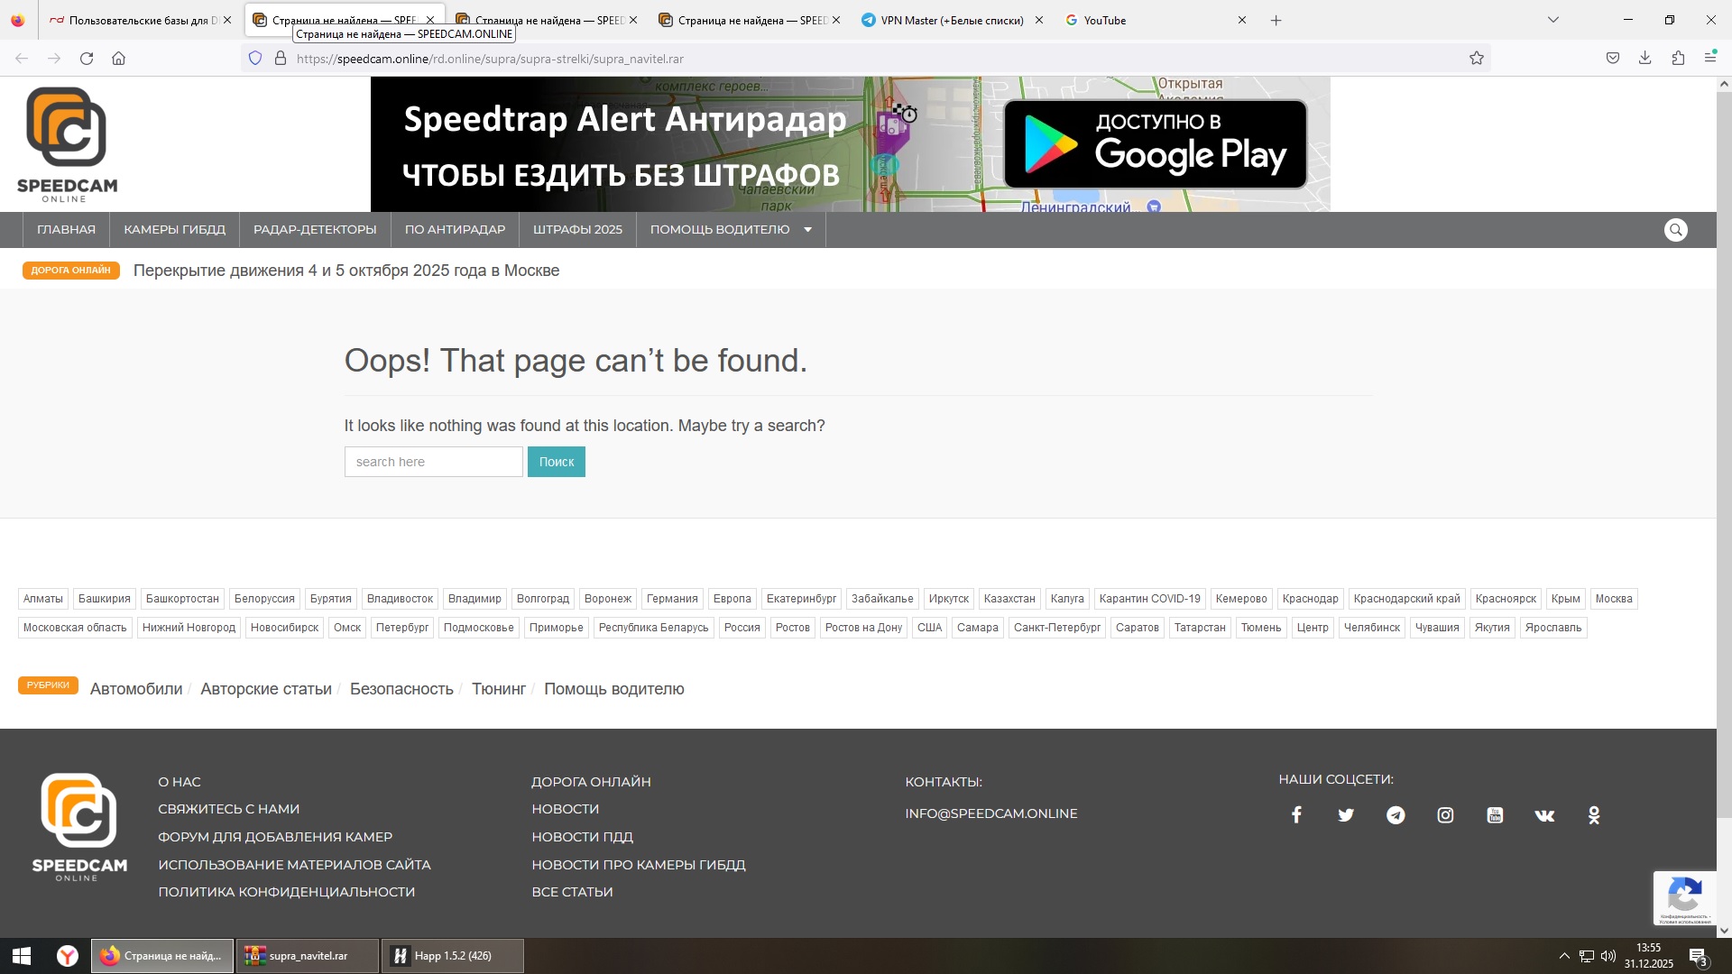Open the Firefox downloads panel
This screenshot has height=974, width=1732.
[x=1644, y=59]
